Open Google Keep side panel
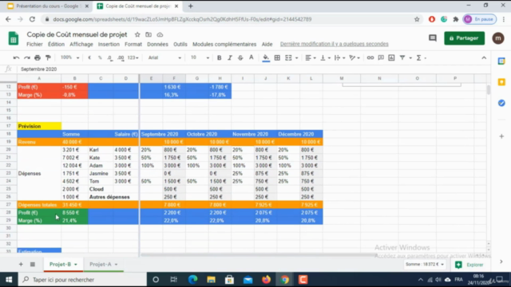Image resolution: width=511 pixels, height=287 pixels. pyautogui.click(x=501, y=82)
